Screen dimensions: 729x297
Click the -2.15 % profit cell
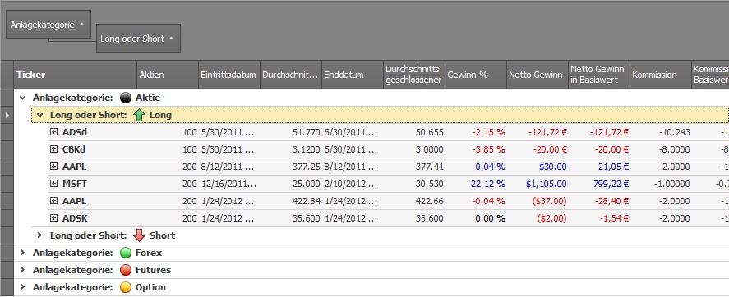[476, 132]
